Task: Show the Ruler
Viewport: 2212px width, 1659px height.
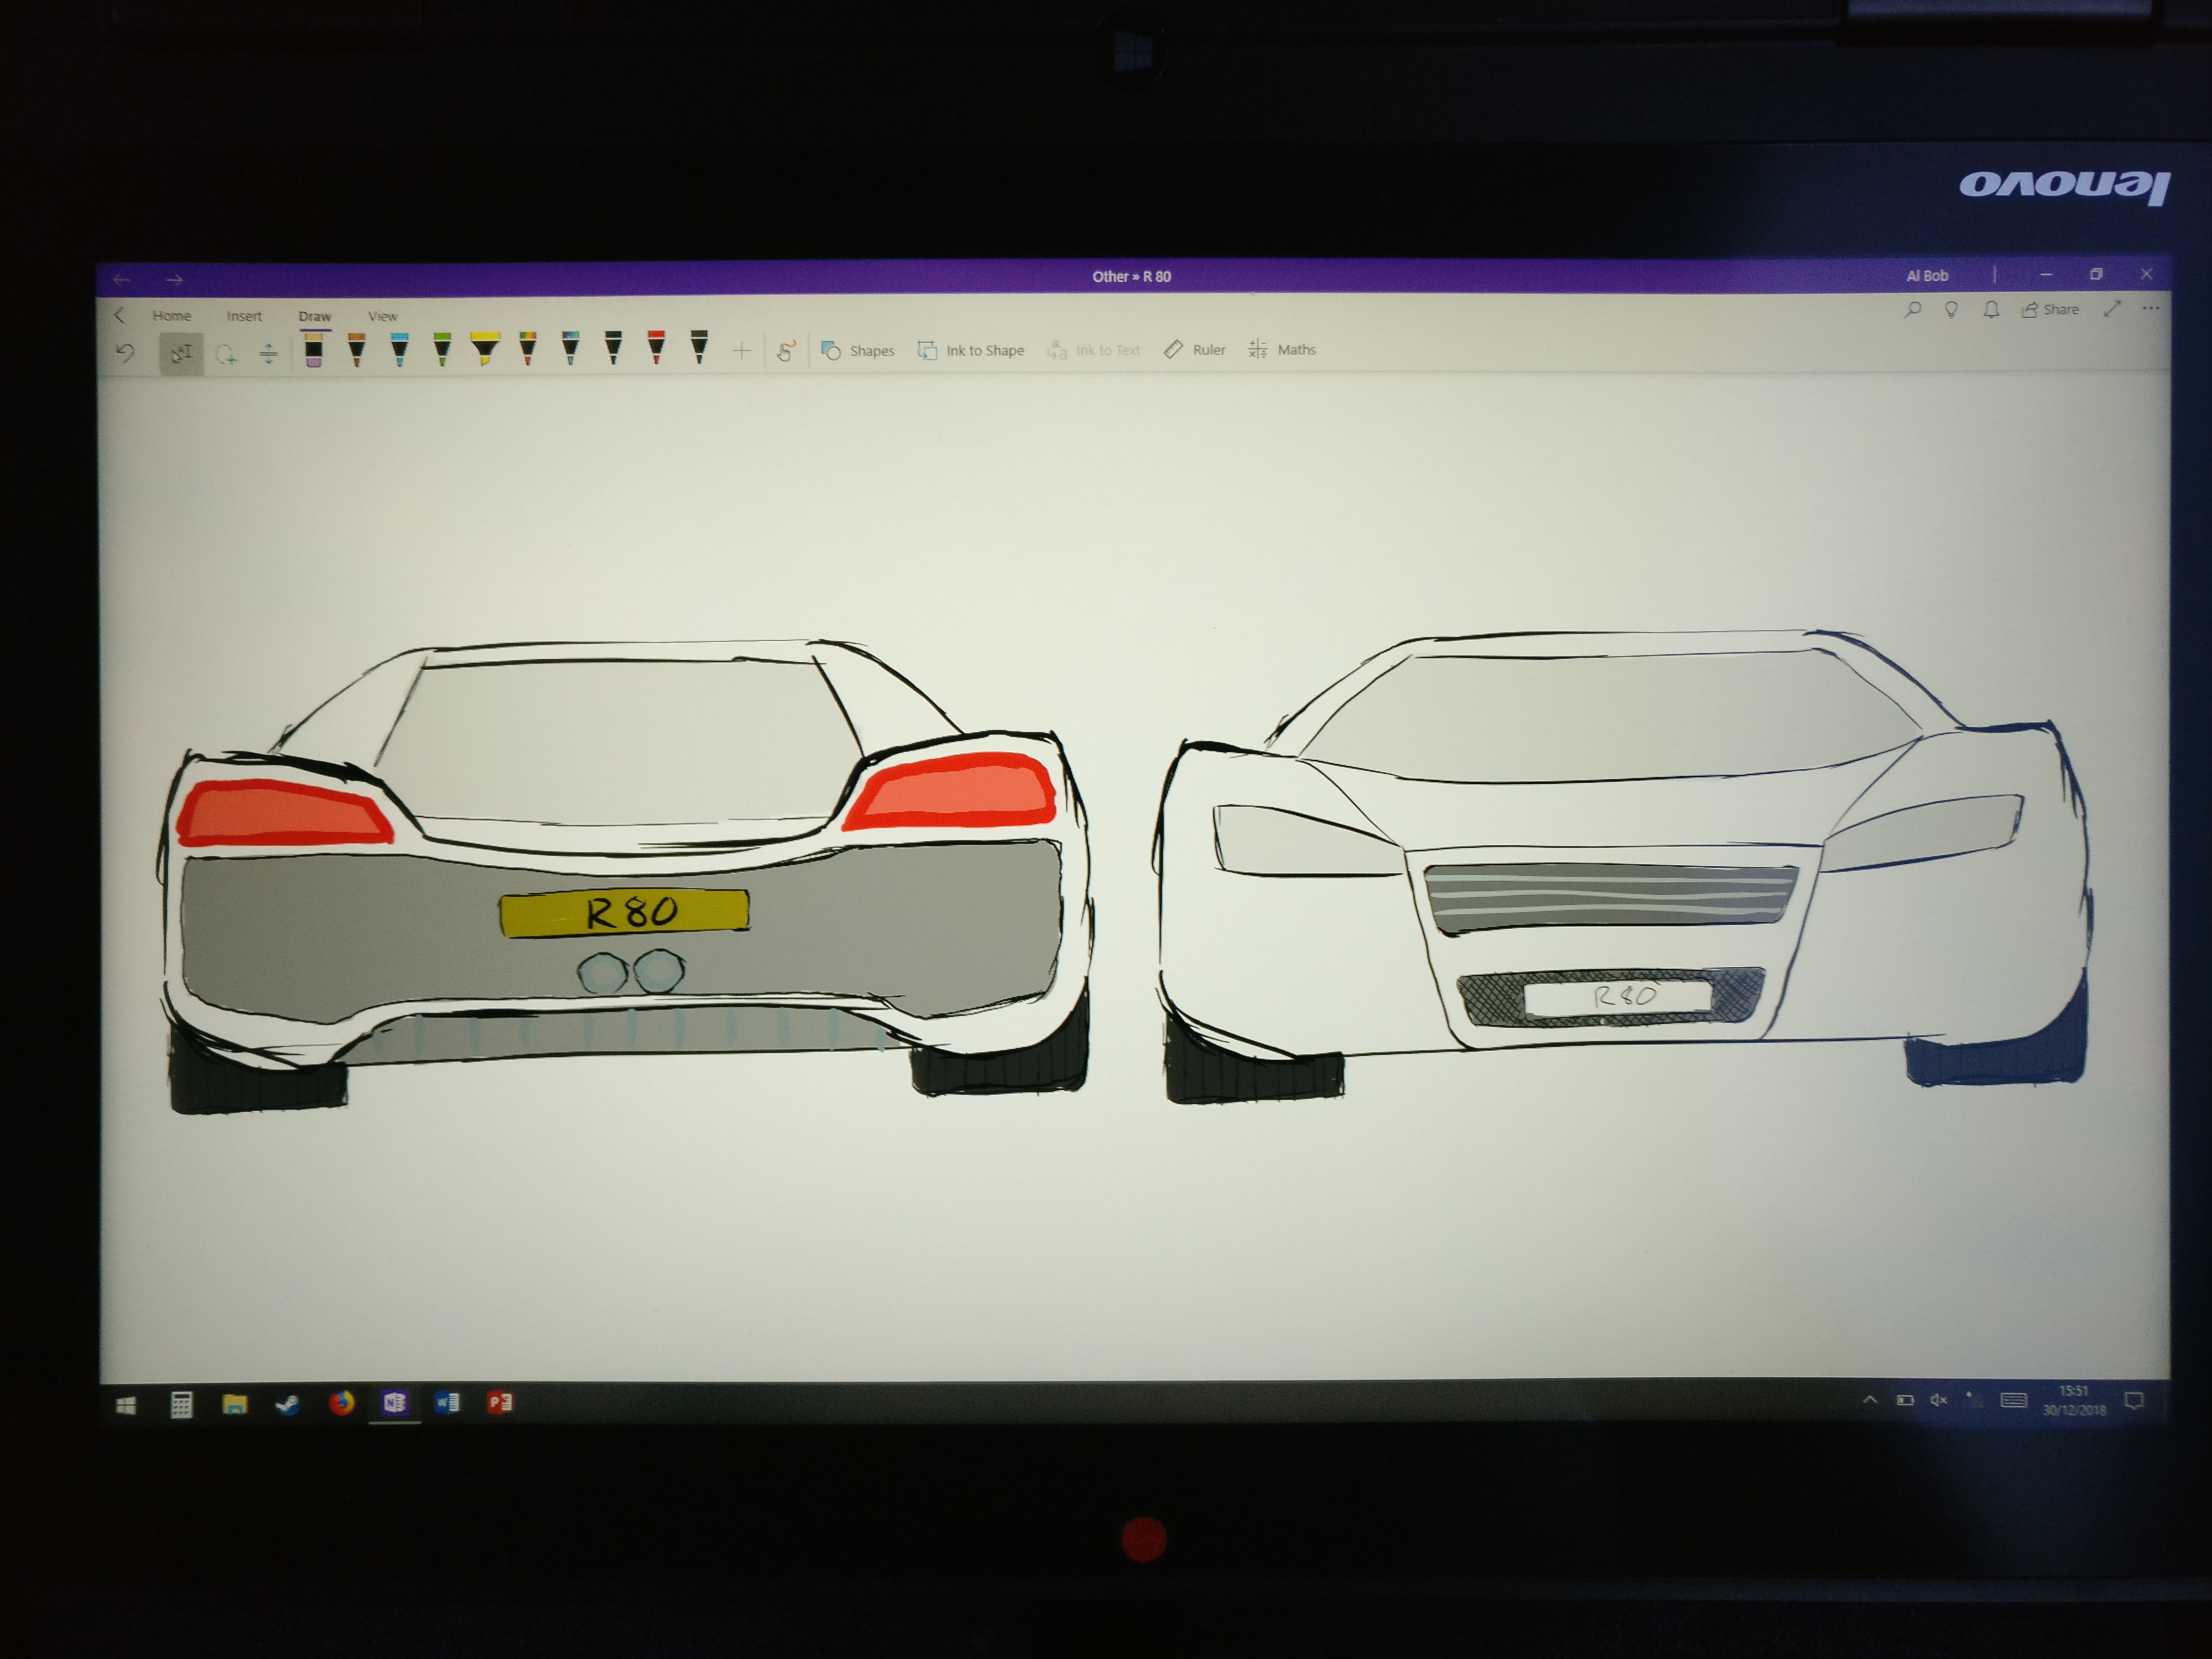Action: (1194, 349)
